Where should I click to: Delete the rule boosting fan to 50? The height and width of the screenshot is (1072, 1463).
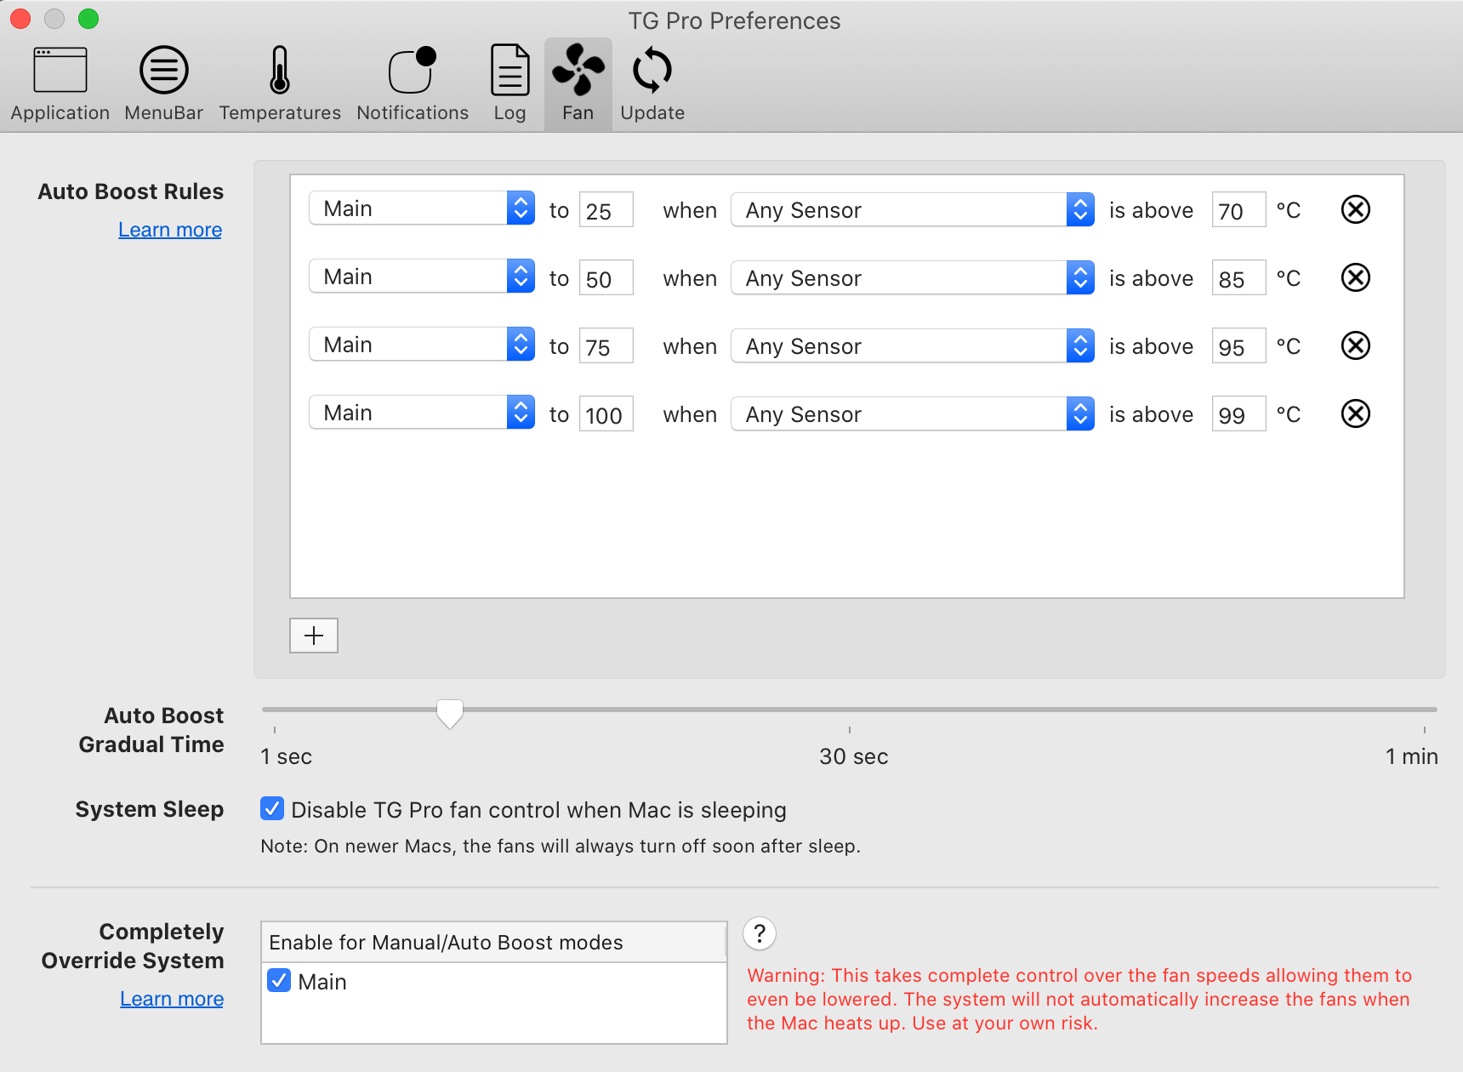coord(1356,277)
